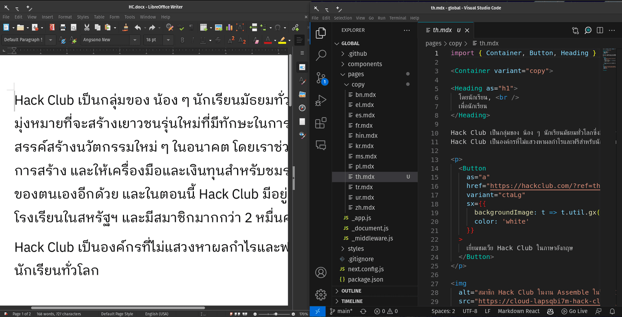622x317 pixels.
Task: Click the Run and Debug icon
Action: pyautogui.click(x=321, y=100)
